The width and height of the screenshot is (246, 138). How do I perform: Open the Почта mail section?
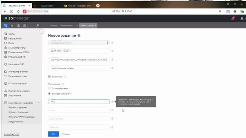point(11,43)
